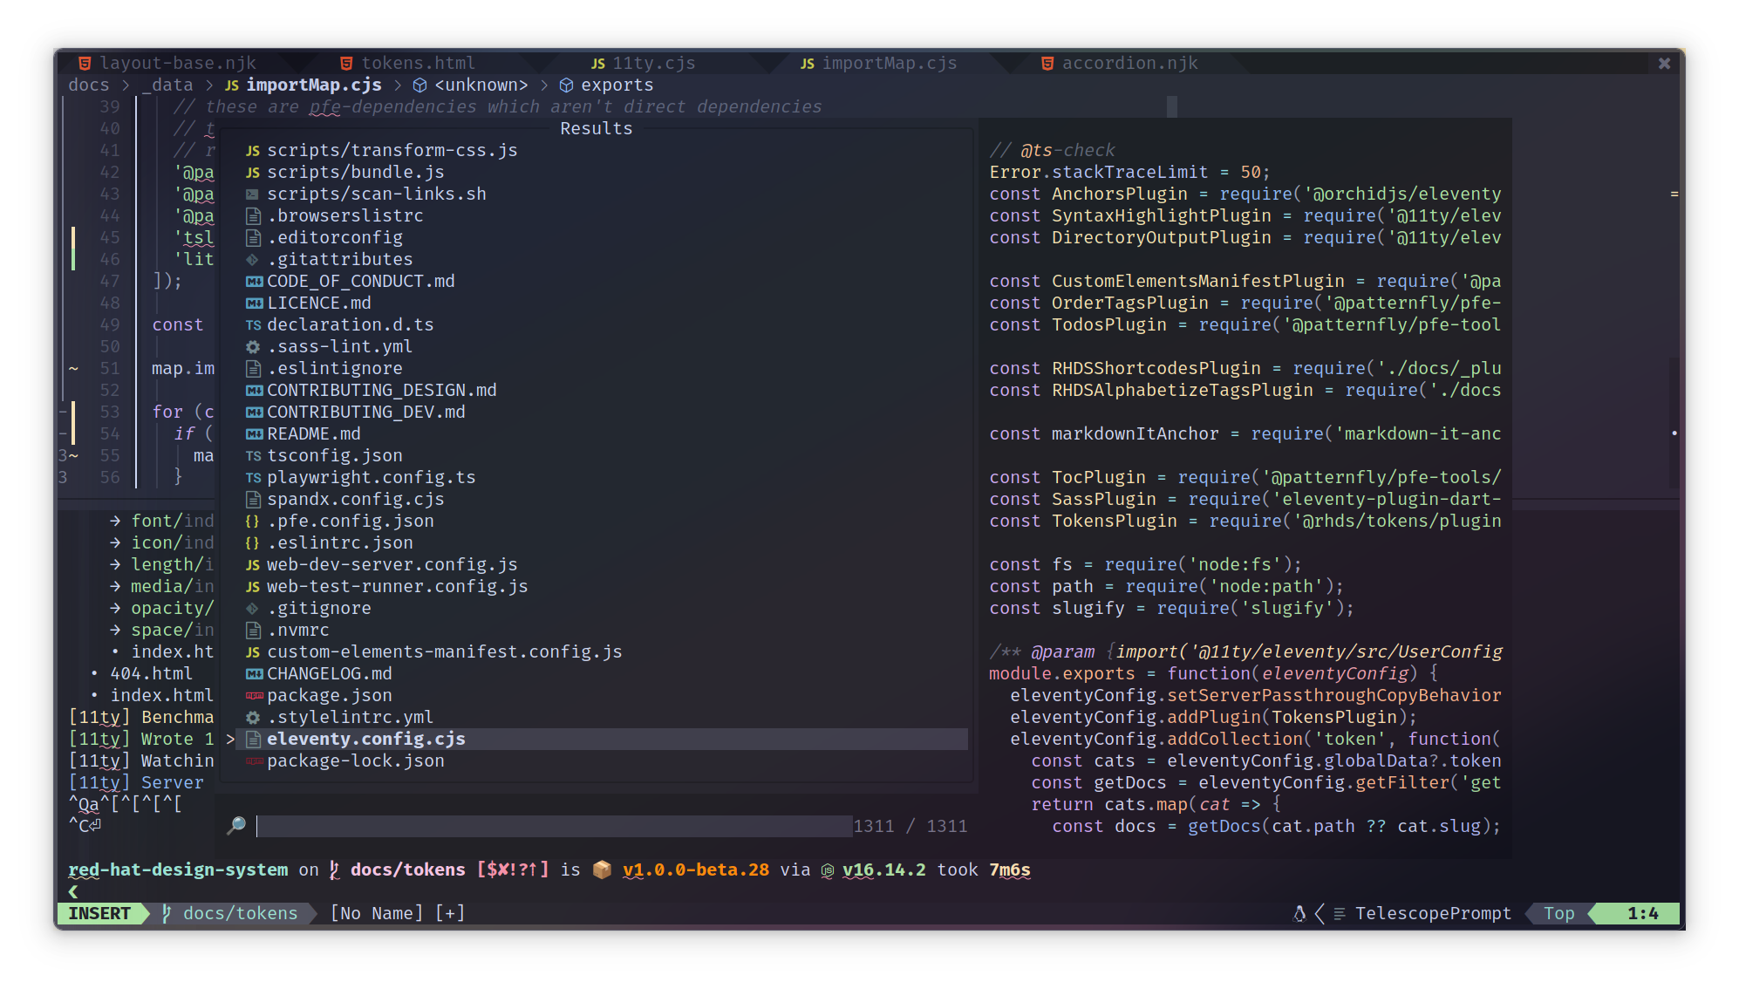
Task: Click the shell script icon for scripts/scan-links.sh
Action: point(253,194)
